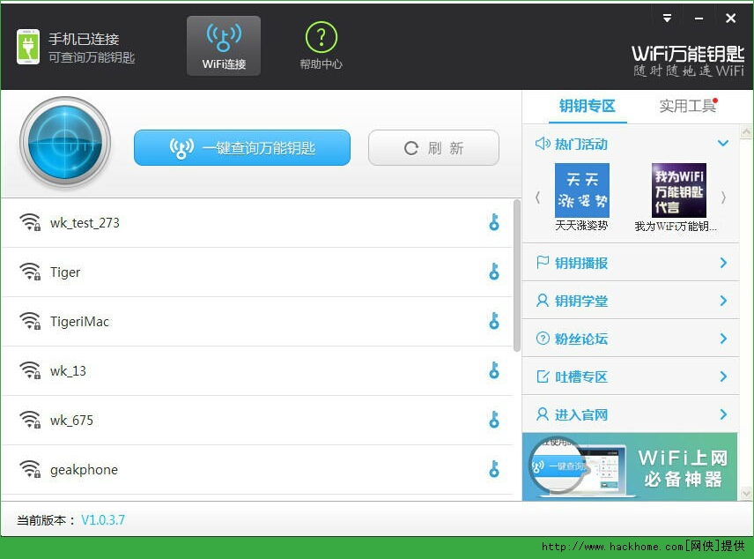Click key icon for wk_13

point(494,370)
